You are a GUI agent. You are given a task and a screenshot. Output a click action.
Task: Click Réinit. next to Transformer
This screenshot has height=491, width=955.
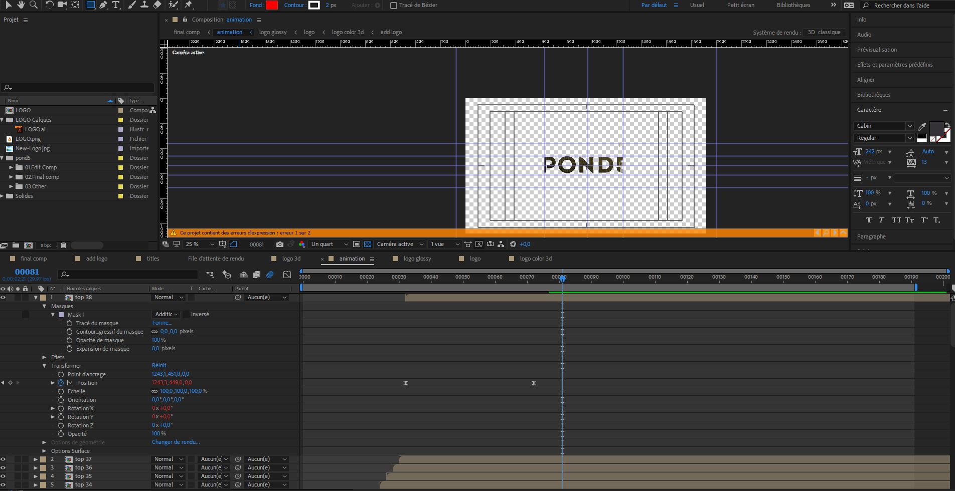[160, 366]
